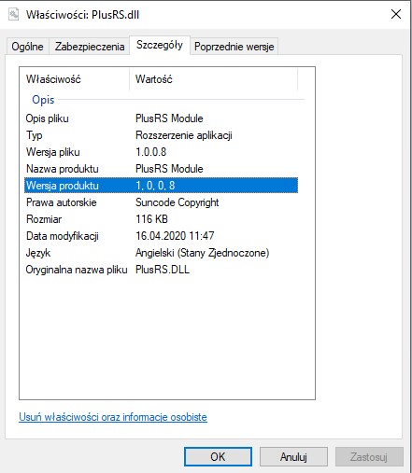
Task: Open the Zabezpieczenia tab
Action: pyautogui.click(x=90, y=47)
